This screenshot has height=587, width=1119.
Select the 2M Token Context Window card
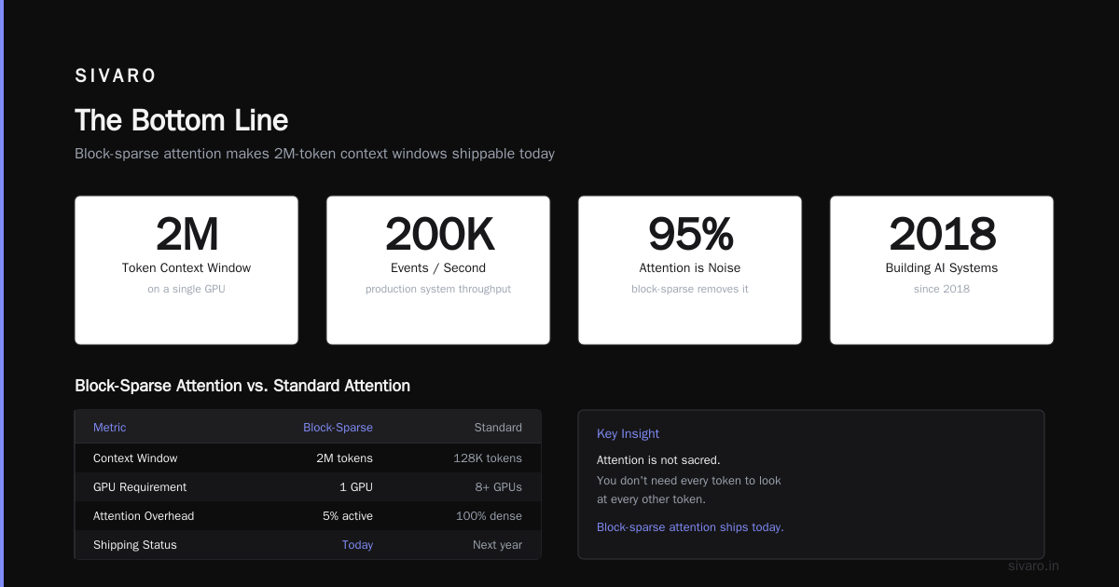(x=186, y=270)
